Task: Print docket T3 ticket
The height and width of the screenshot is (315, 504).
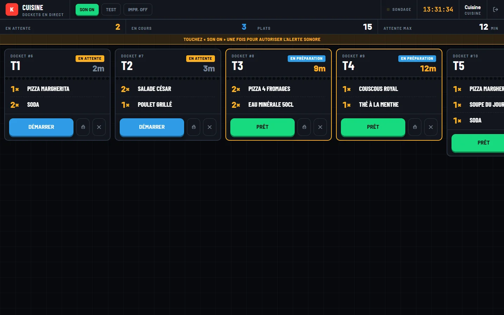Action: [304, 127]
